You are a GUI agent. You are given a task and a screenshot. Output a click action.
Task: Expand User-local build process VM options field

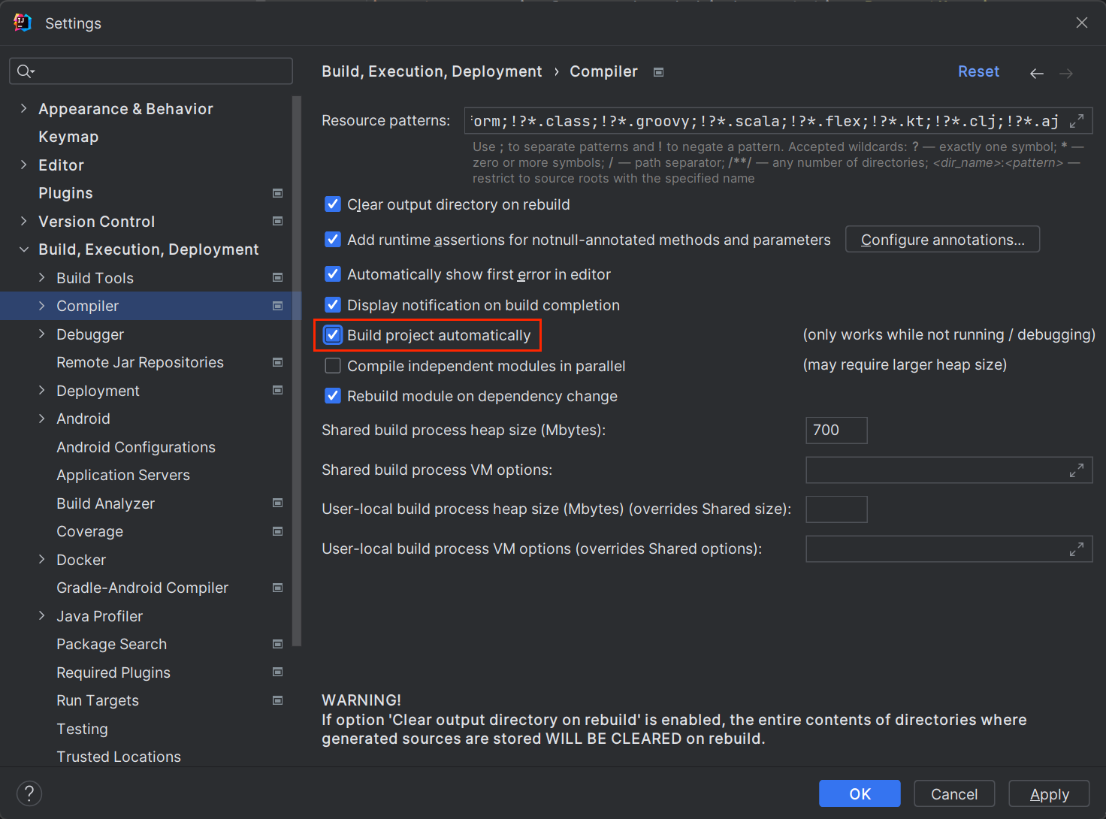pyautogui.click(x=1077, y=549)
